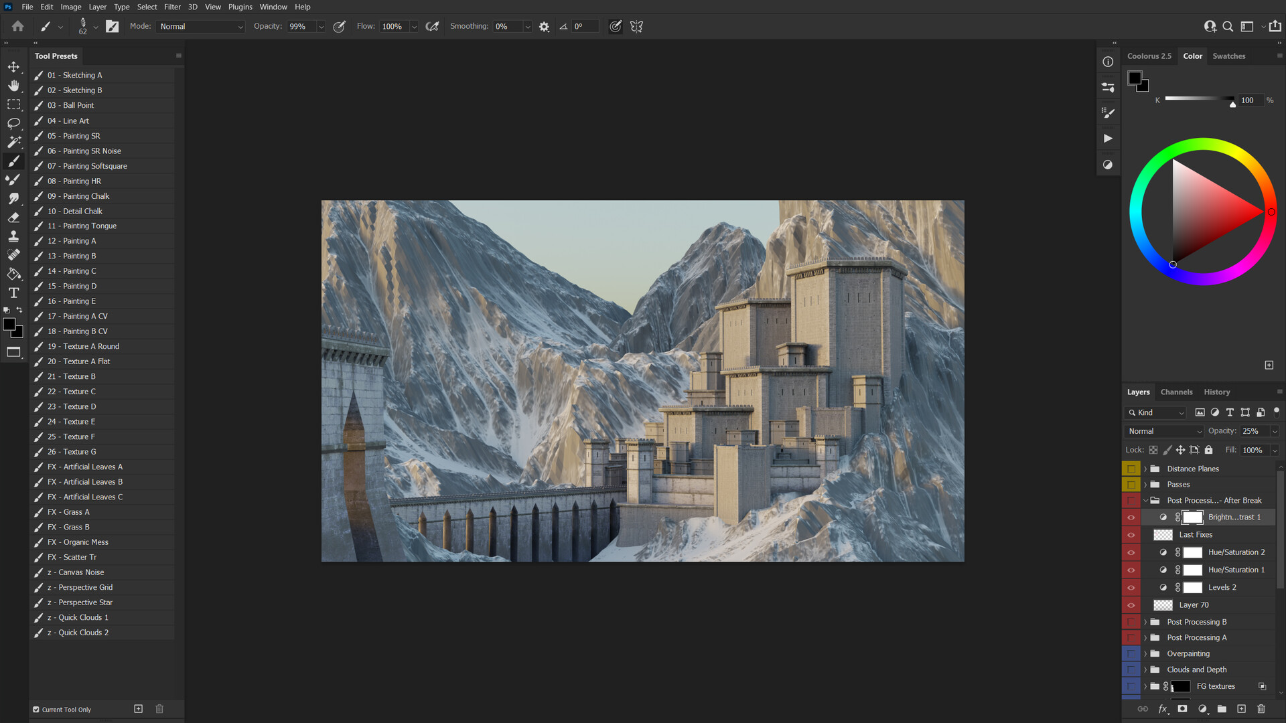Switch to the Swatches tab
The image size is (1286, 723).
(1229, 56)
